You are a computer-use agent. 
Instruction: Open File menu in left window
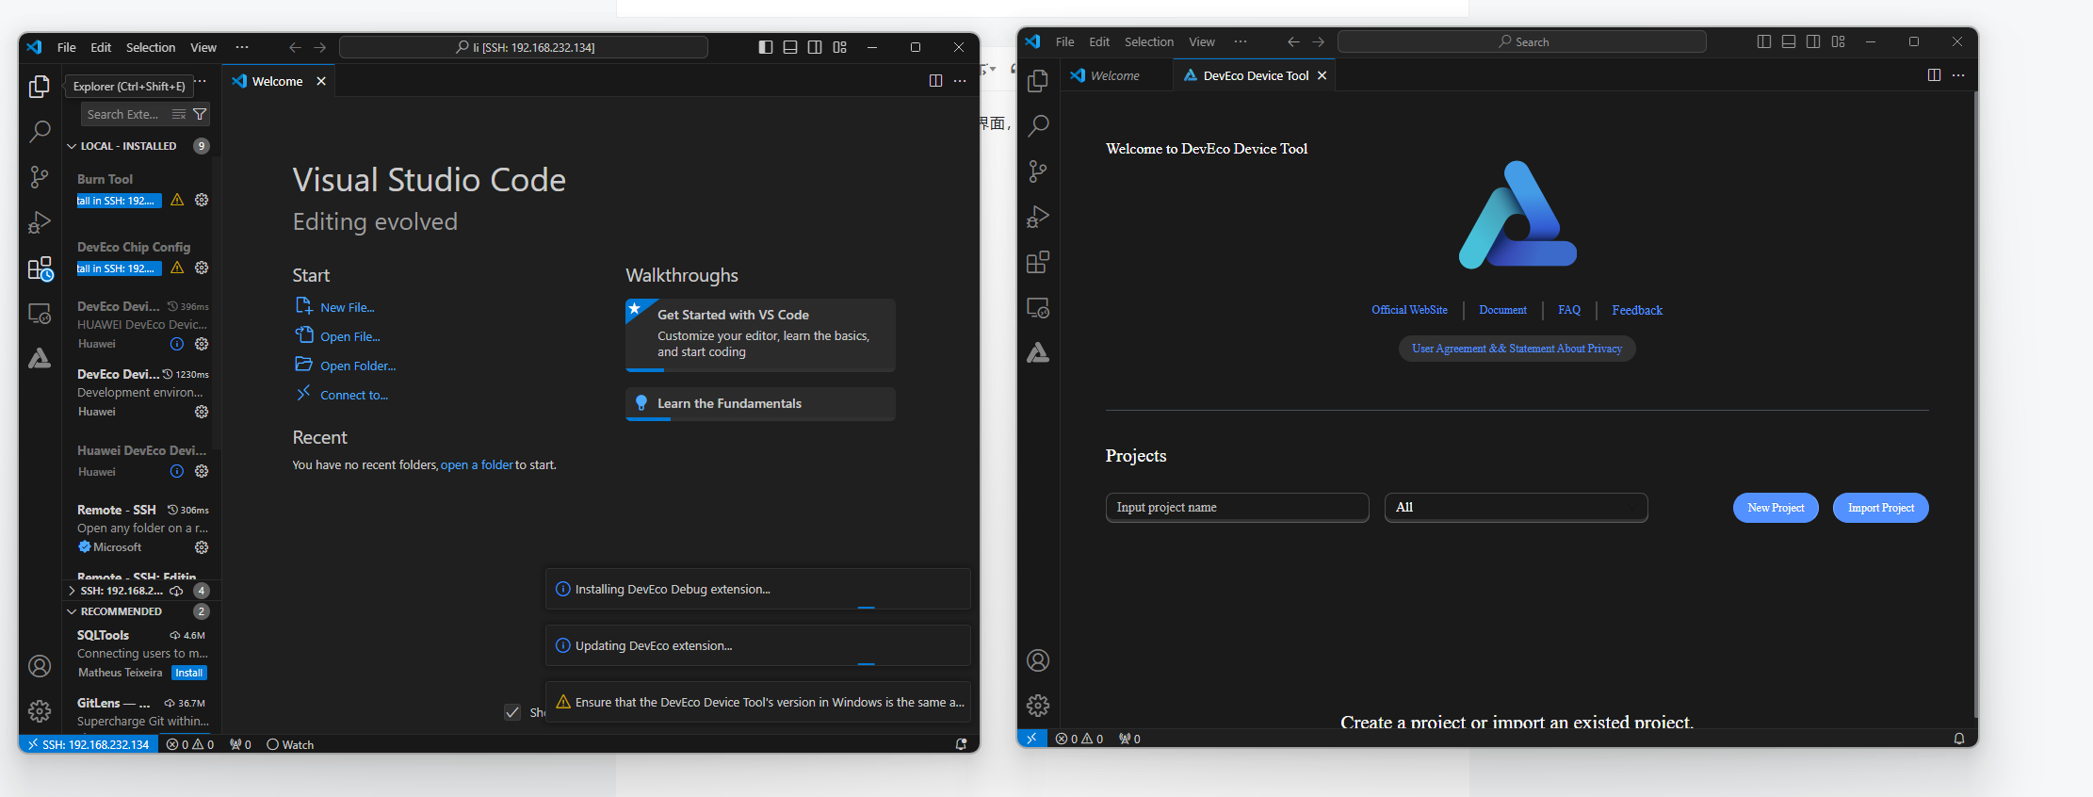(x=67, y=47)
